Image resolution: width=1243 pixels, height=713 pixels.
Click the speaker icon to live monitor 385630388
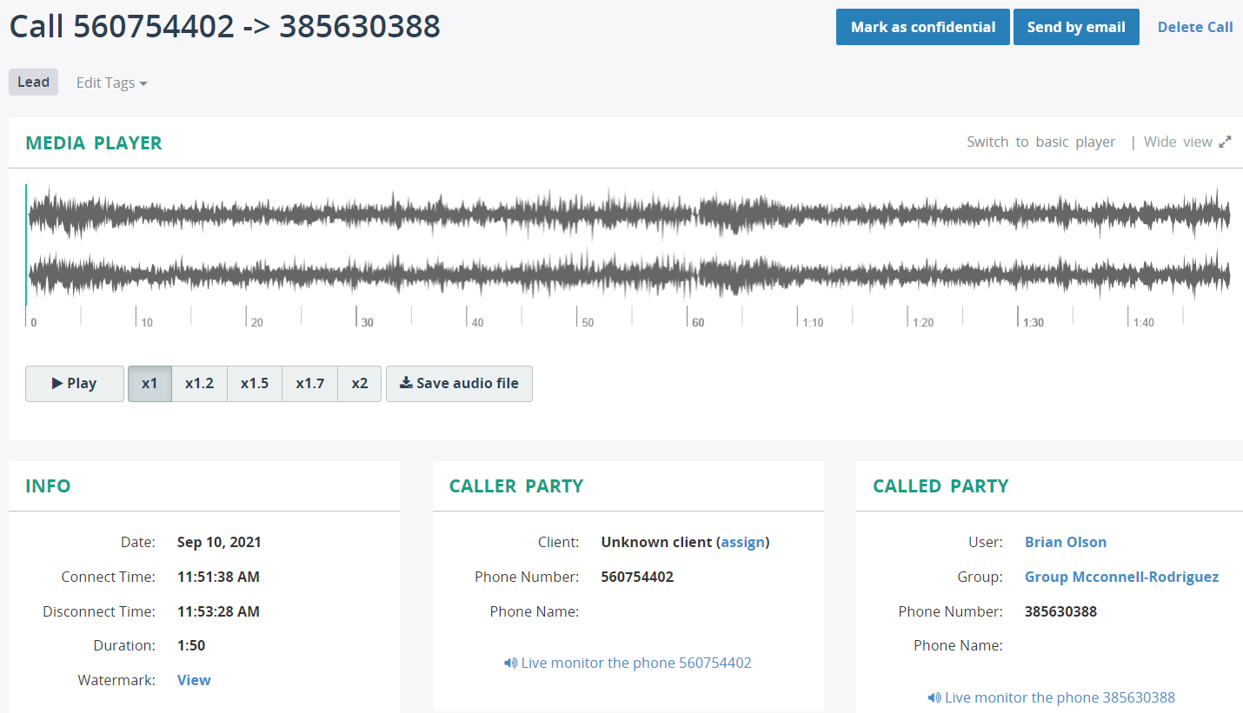[935, 697]
